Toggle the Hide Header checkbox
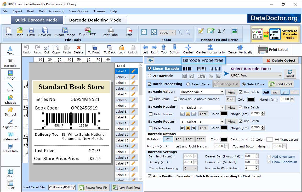 (151, 114)
